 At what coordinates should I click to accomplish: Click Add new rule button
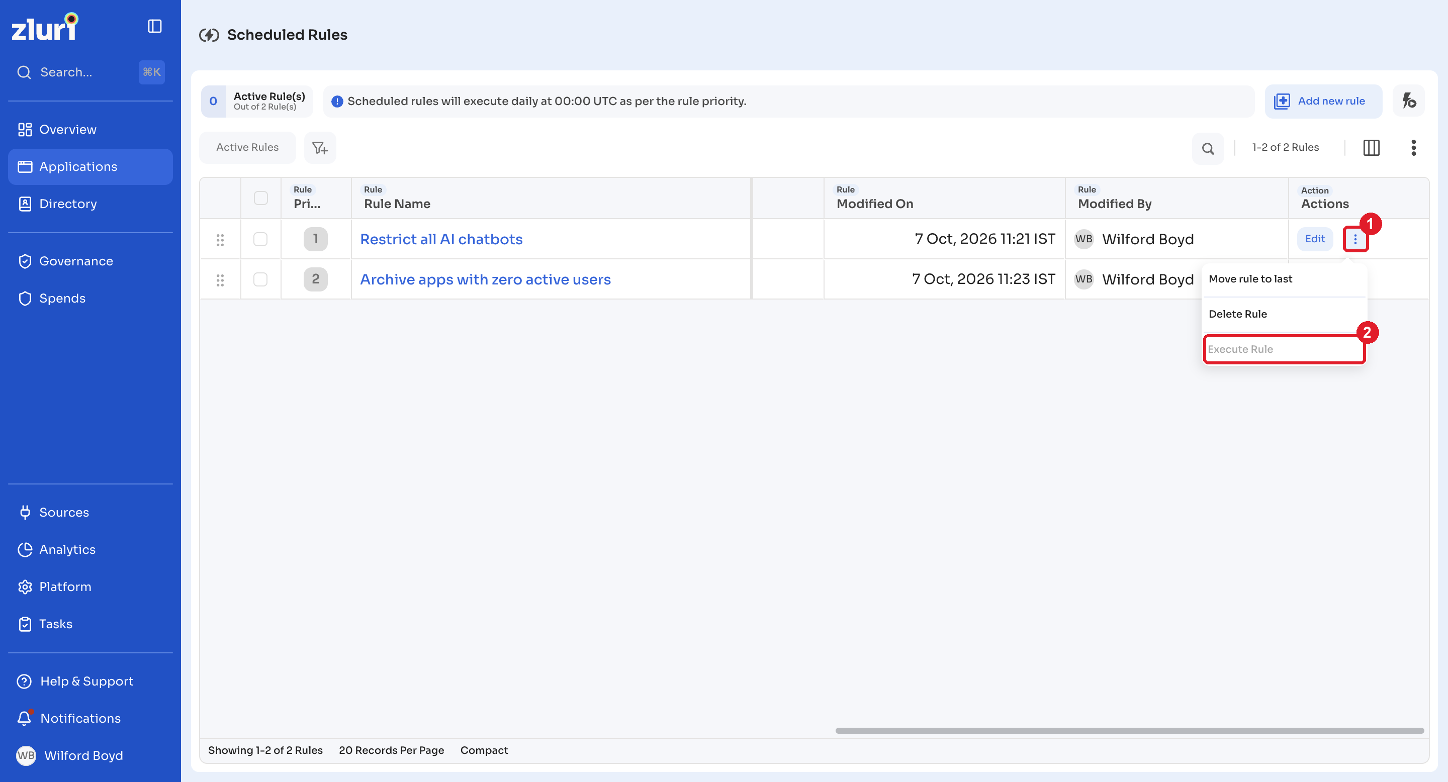pyautogui.click(x=1323, y=101)
